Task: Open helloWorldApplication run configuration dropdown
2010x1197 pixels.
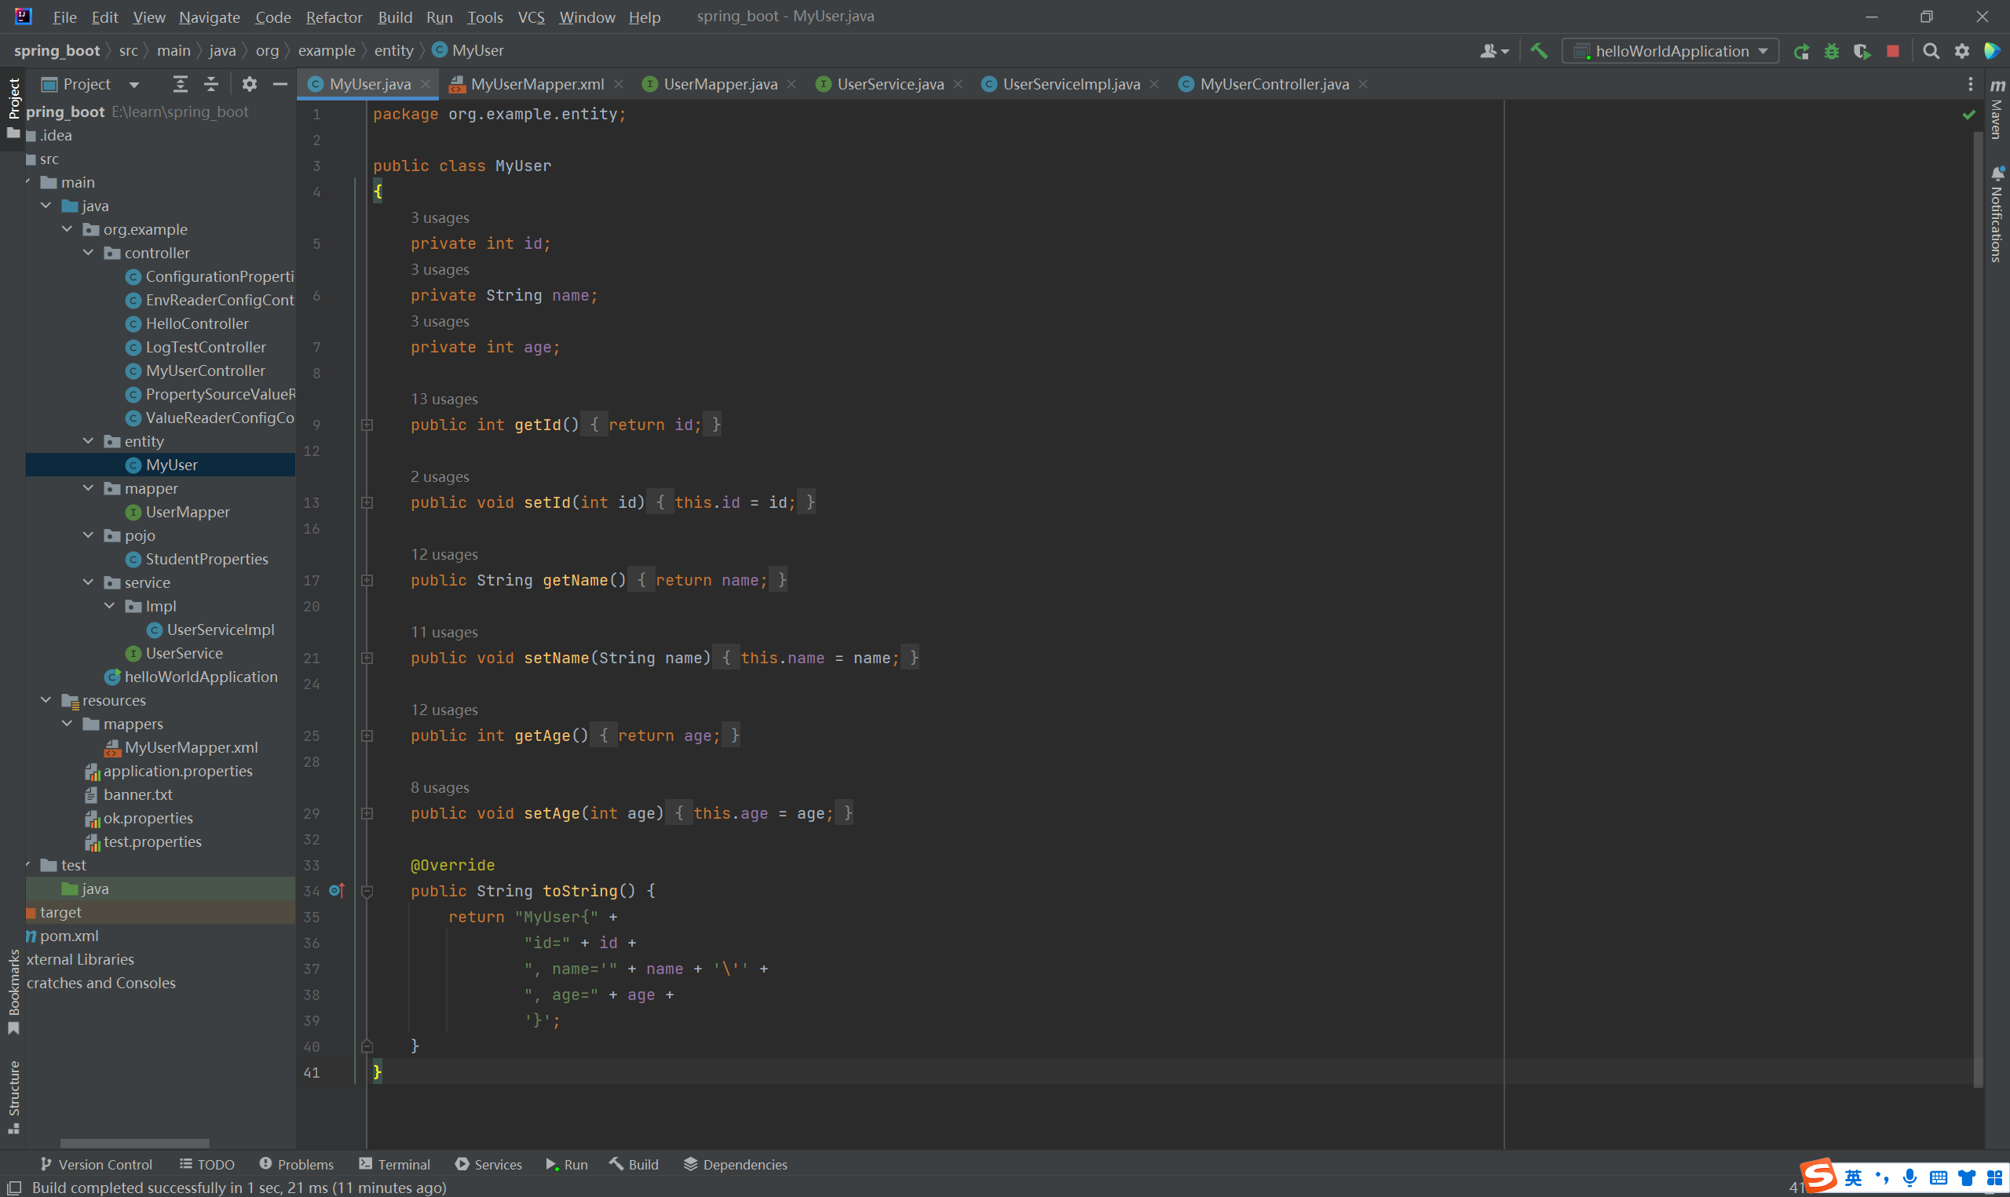Action: pyautogui.click(x=1672, y=51)
